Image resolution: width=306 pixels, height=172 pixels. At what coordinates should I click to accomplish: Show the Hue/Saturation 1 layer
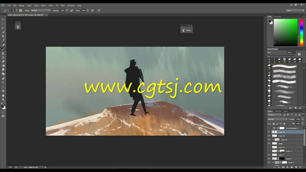(x=269, y=128)
